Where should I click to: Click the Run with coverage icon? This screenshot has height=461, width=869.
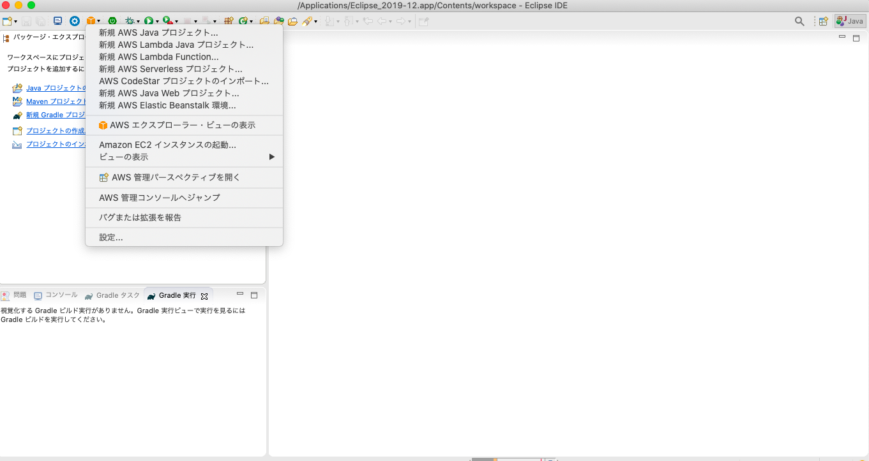167,21
